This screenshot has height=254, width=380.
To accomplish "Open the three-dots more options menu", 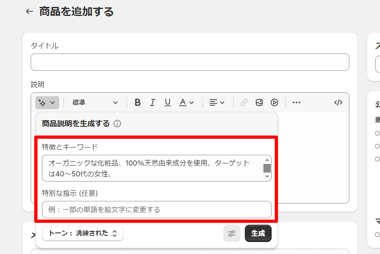I will 296,103.
